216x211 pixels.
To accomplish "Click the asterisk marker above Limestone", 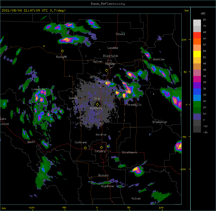I will (x=39, y=87).
